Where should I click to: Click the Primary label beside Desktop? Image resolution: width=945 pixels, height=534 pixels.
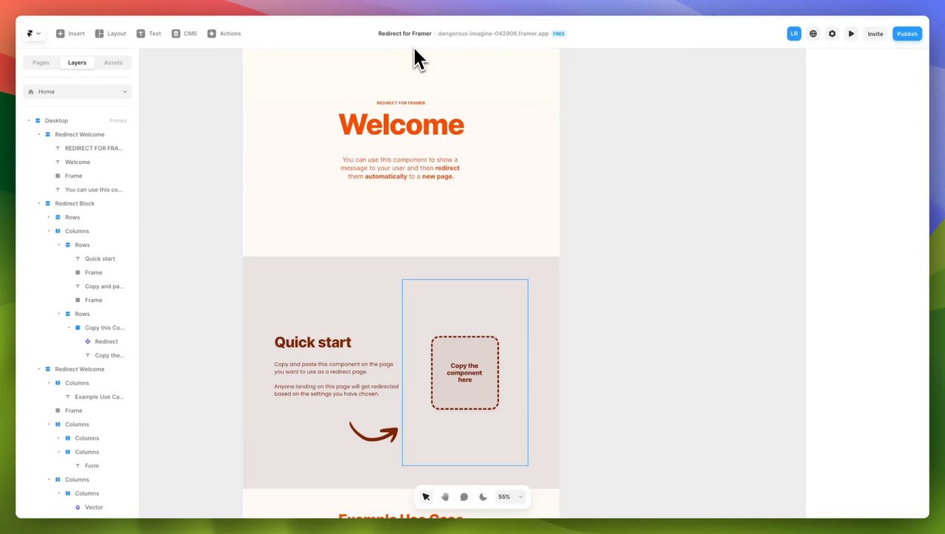118,120
